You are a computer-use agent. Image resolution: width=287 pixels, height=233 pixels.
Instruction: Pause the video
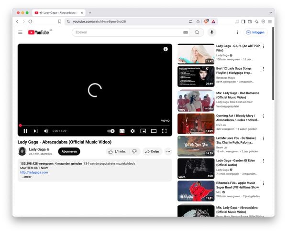[25, 131]
